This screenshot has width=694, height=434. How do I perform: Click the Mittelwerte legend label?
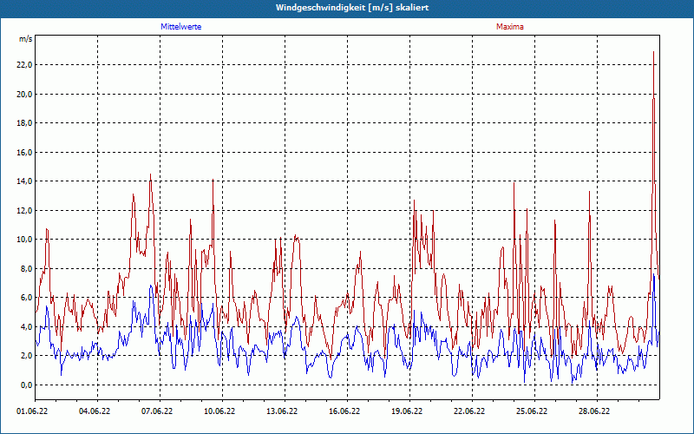(x=180, y=27)
